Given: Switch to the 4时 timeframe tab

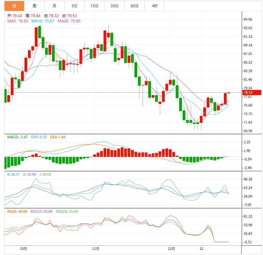Looking at the screenshot, I should coord(155,6).
